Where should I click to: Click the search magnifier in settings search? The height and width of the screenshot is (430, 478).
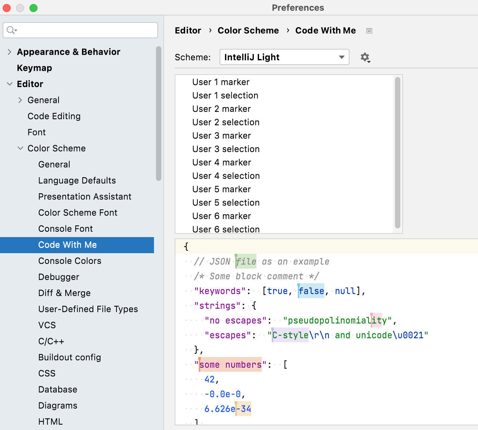tap(10, 30)
